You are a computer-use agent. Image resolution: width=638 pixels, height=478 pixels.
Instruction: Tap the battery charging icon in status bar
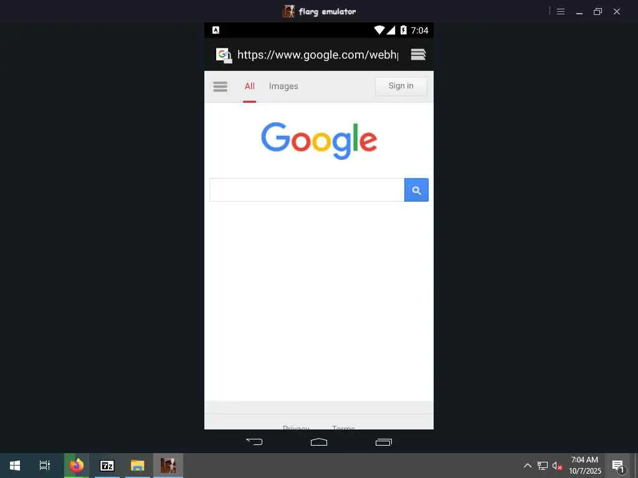coord(403,30)
